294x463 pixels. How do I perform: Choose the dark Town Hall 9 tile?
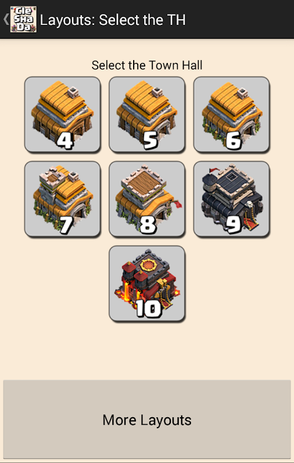[x=231, y=199]
